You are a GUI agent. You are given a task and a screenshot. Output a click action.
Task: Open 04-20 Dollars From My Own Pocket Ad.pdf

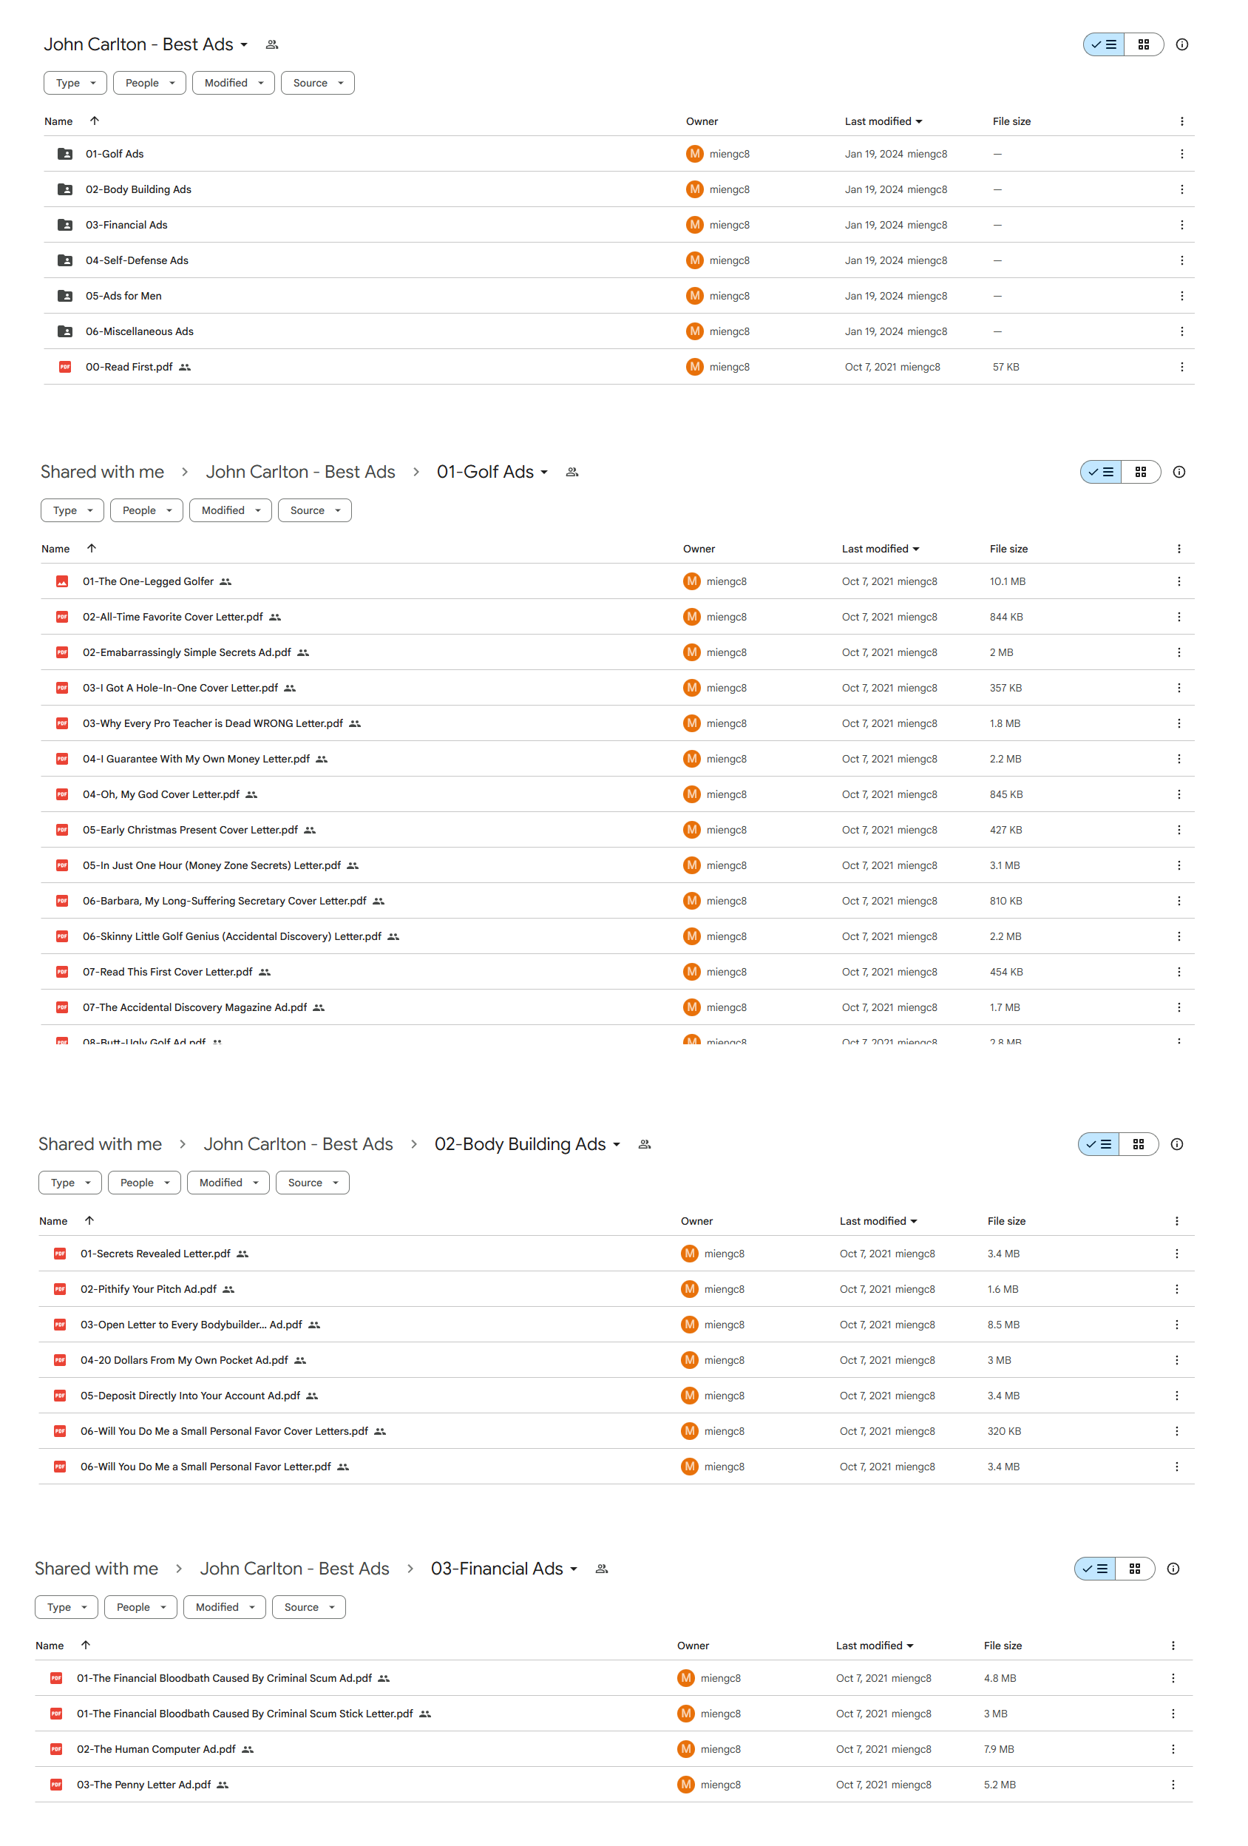[x=184, y=1360]
